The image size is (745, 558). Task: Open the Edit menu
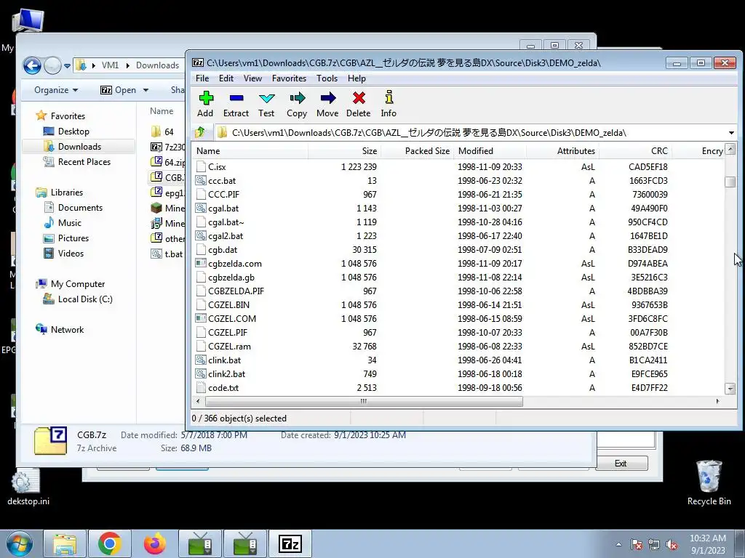coord(226,78)
